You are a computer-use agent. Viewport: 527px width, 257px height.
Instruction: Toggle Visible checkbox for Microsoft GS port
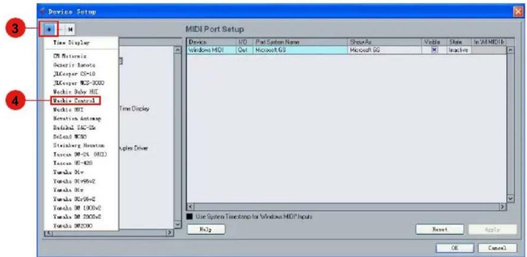point(434,50)
